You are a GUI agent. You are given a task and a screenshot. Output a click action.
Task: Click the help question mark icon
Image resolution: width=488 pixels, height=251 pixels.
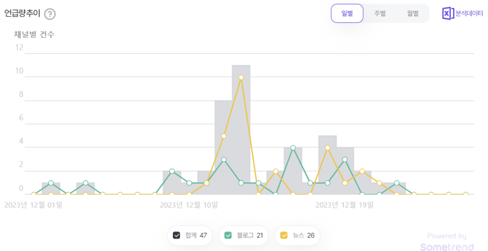[x=50, y=14]
